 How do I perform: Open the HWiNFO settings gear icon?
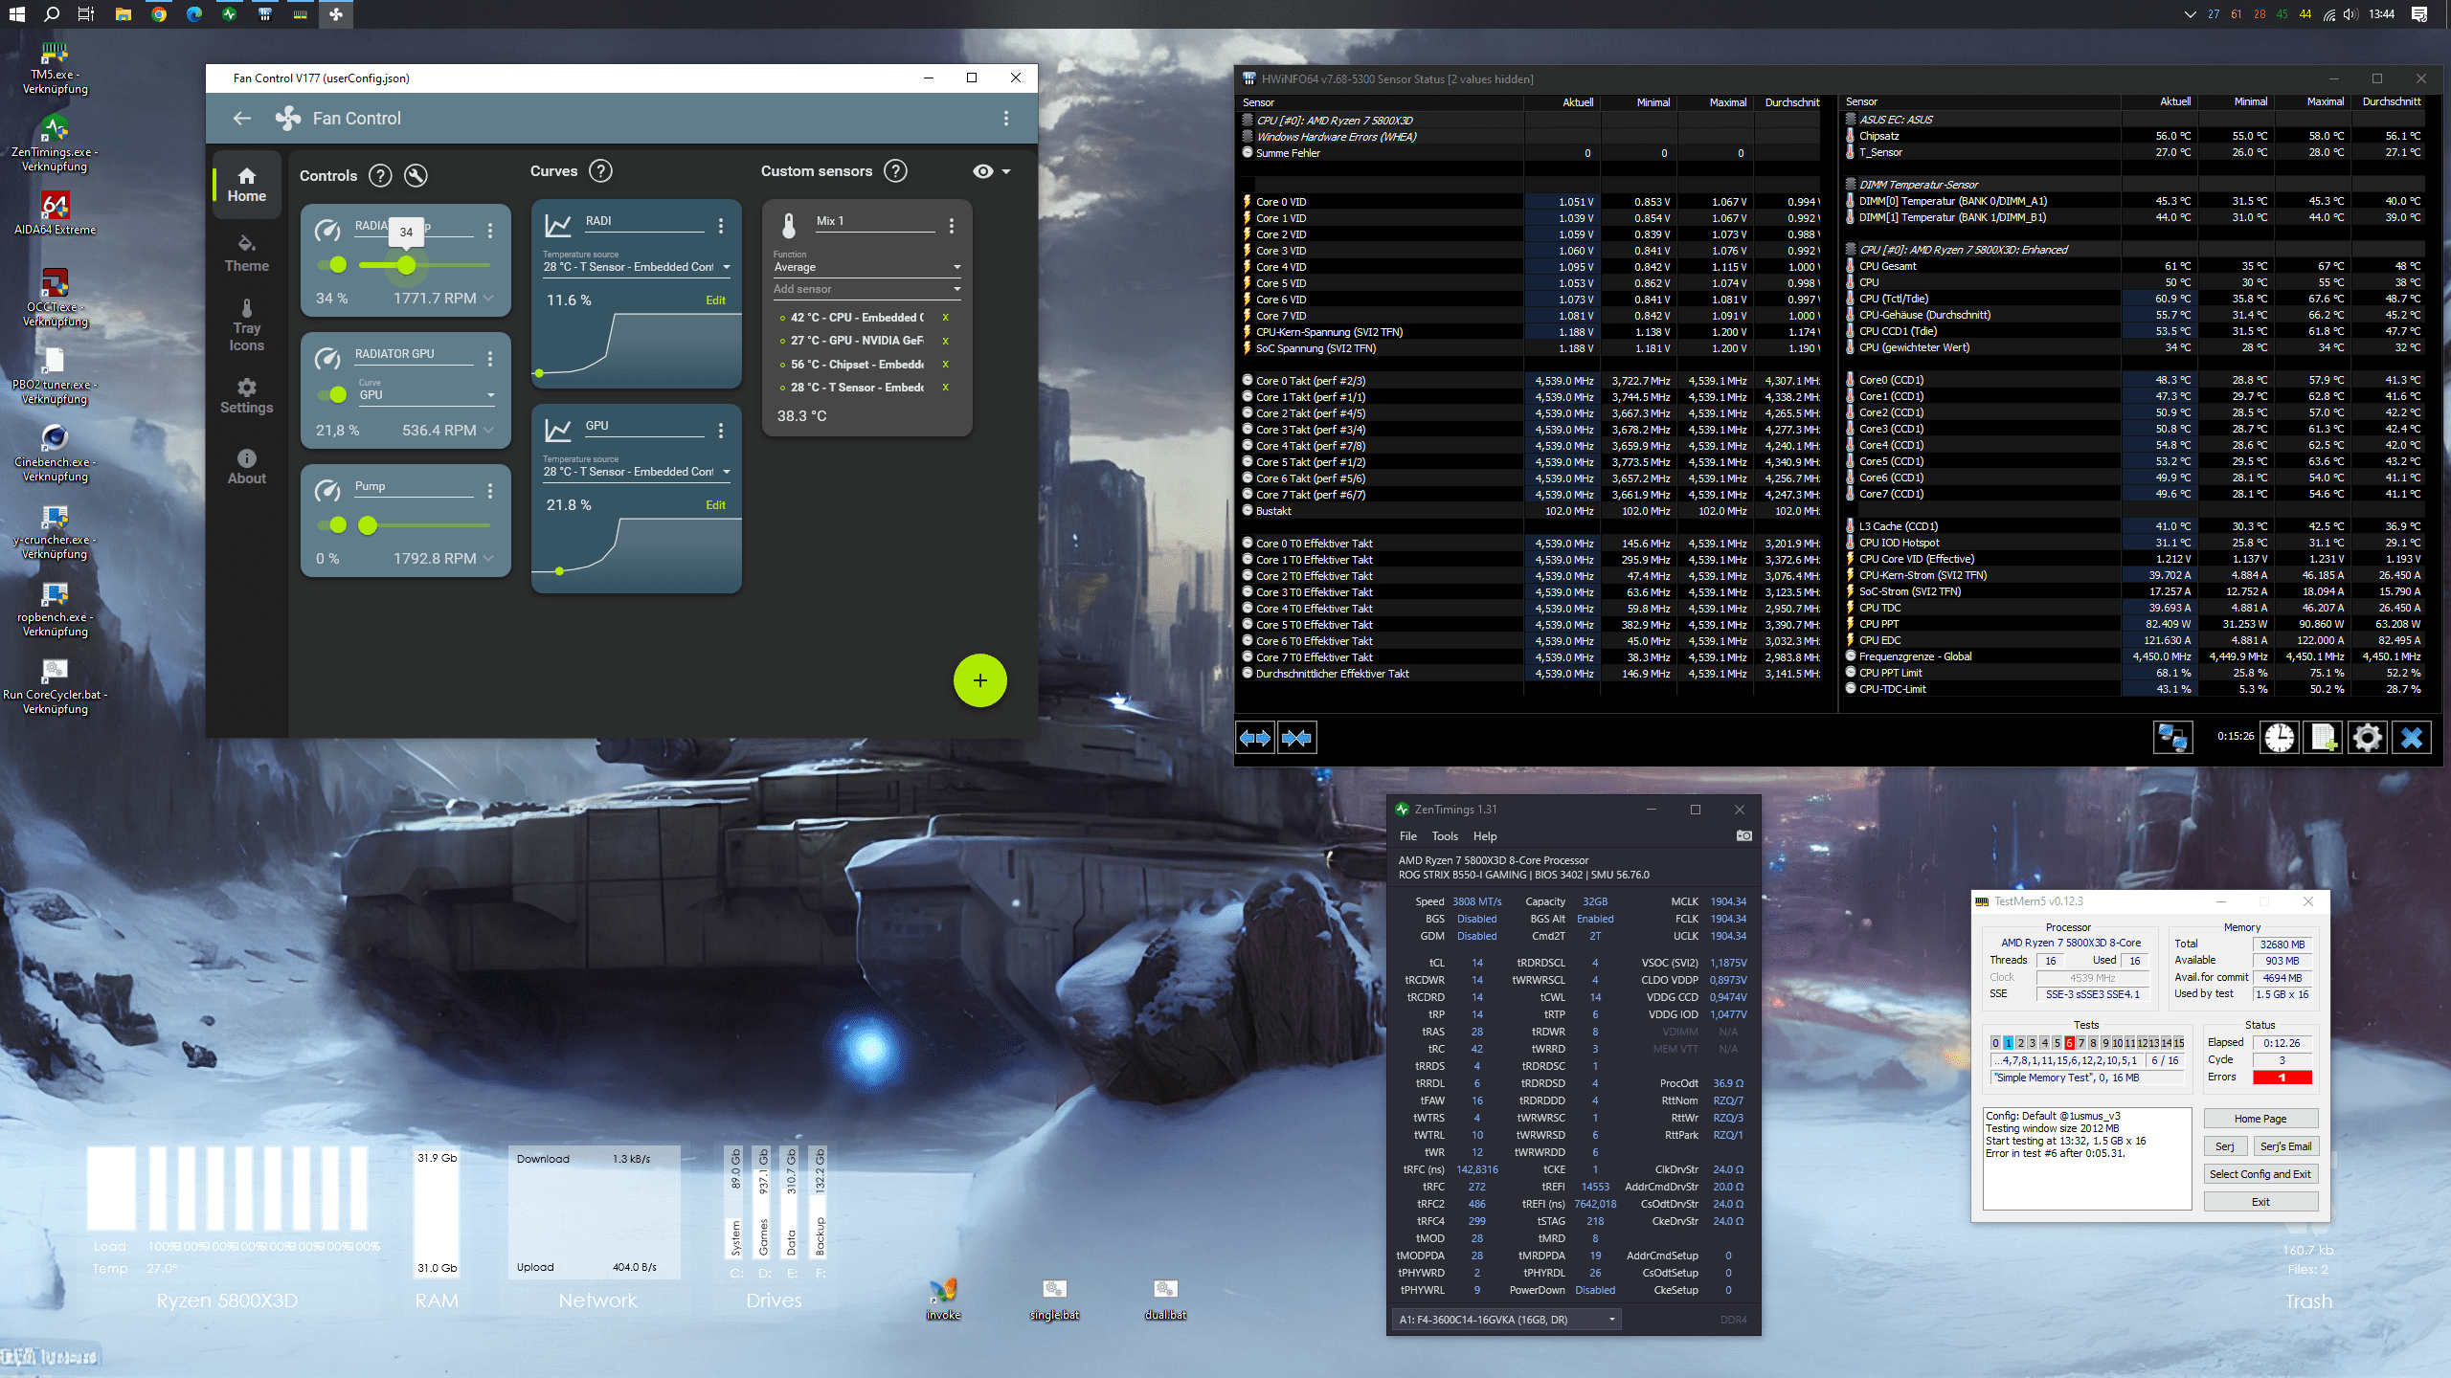tap(2367, 737)
